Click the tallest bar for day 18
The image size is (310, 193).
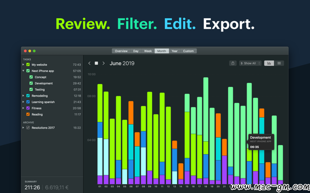[x=206, y=110]
